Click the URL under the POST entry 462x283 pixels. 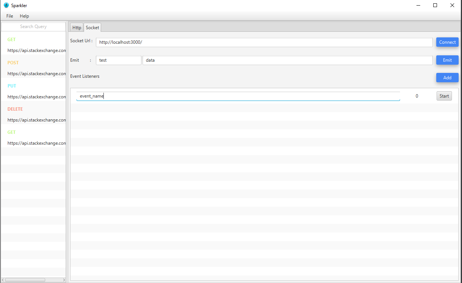click(37, 74)
